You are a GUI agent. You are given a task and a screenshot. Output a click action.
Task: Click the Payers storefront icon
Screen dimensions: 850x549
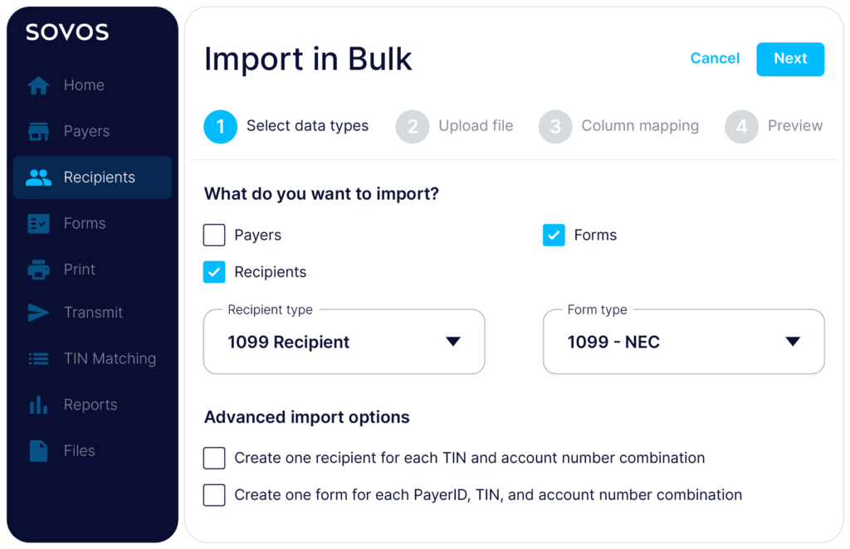(x=38, y=132)
